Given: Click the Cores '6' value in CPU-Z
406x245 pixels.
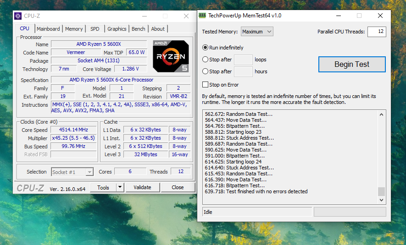Looking at the screenshot, I should 130,171.
